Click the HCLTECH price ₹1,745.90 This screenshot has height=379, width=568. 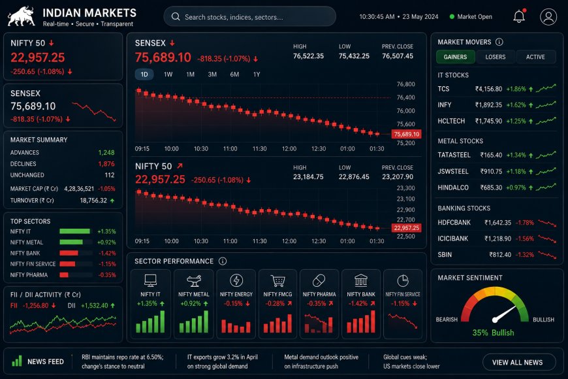pos(488,121)
